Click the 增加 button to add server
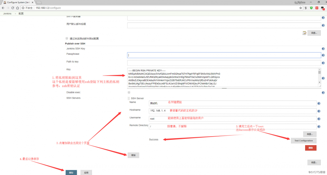The height and width of the screenshot is (175, 327). (133, 155)
